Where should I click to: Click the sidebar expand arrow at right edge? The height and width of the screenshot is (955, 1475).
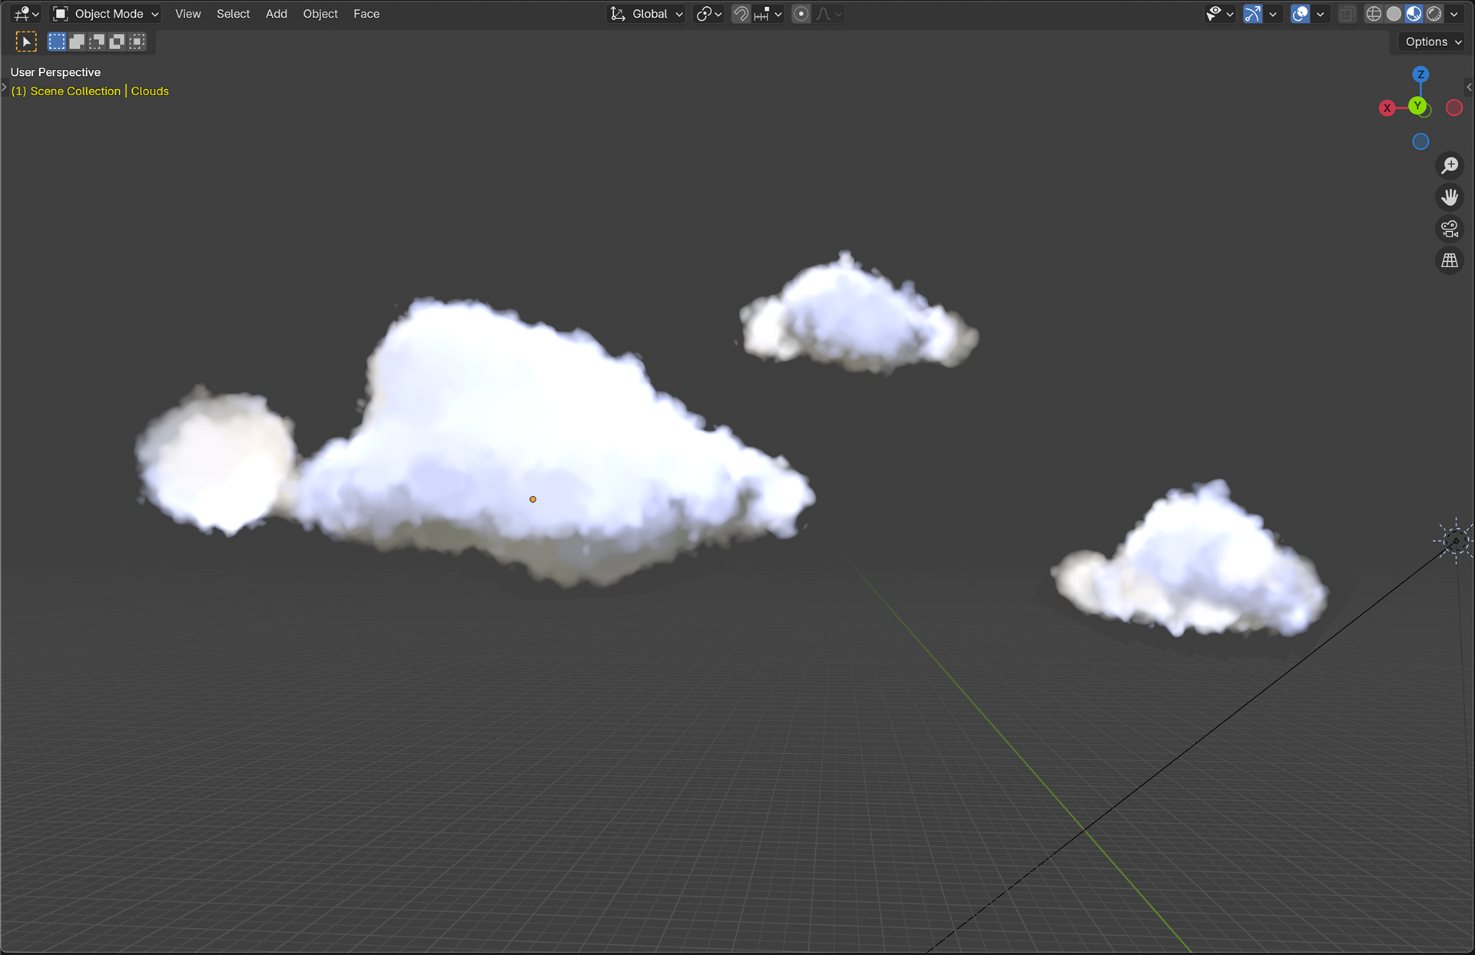[x=1469, y=87]
